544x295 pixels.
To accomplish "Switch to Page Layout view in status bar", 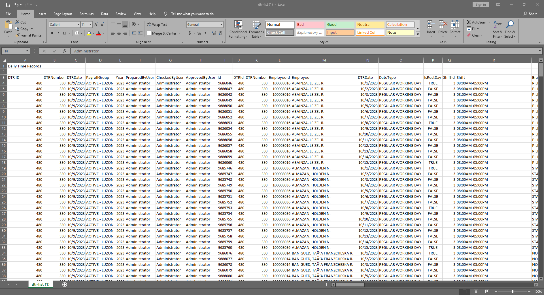I will [476, 292].
